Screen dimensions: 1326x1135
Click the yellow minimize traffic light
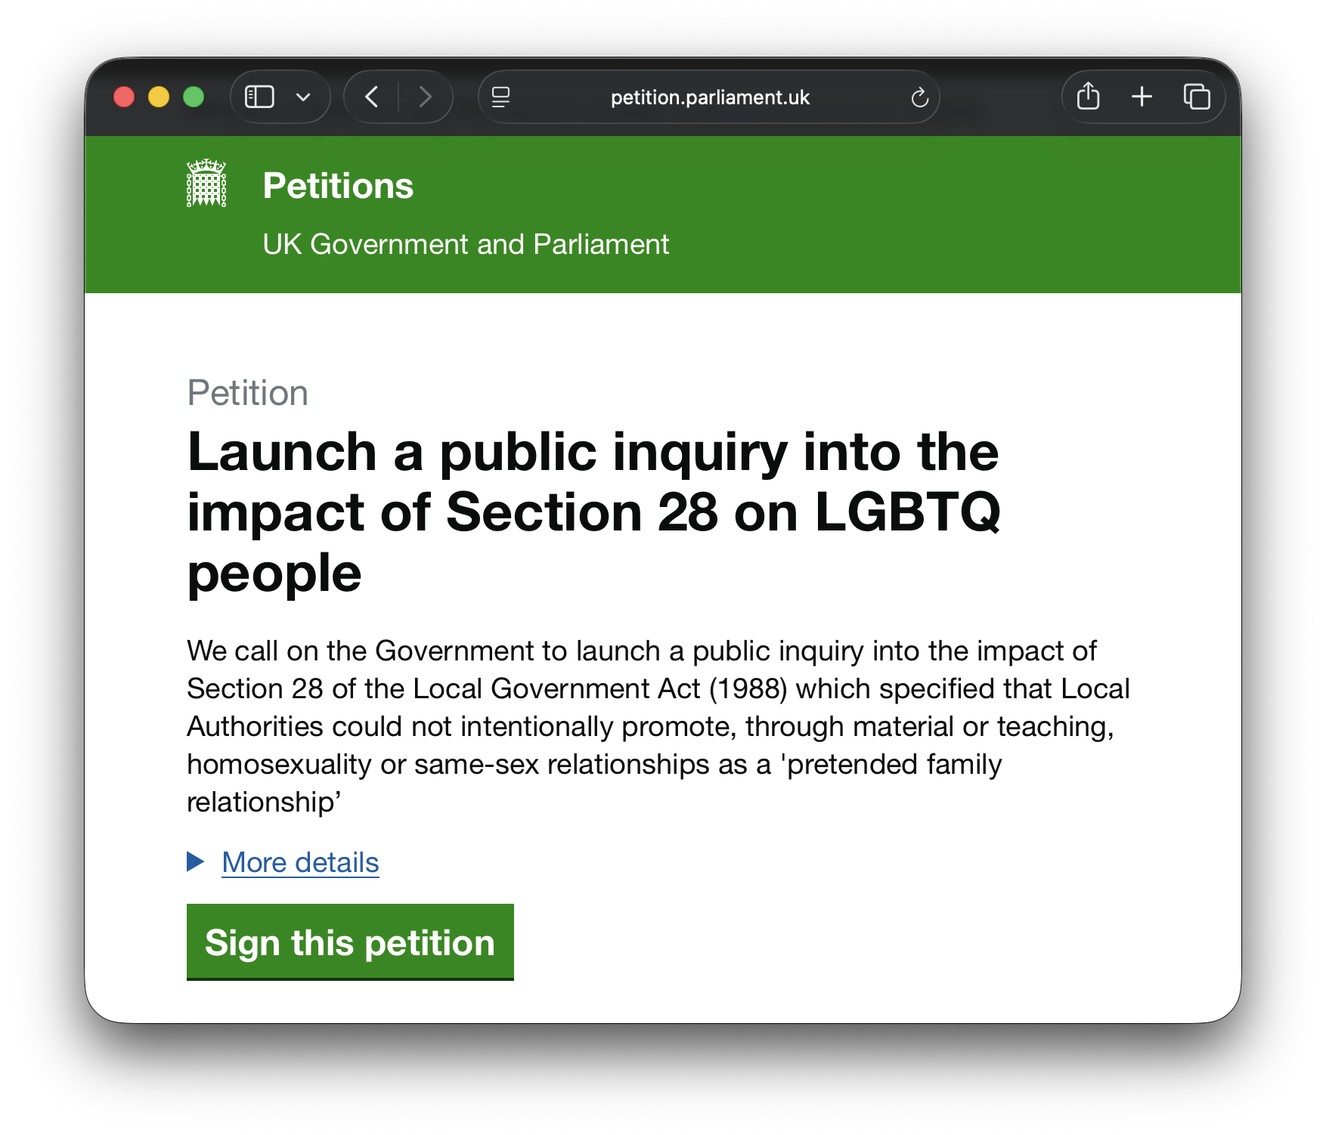pyautogui.click(x=158, y=97)
